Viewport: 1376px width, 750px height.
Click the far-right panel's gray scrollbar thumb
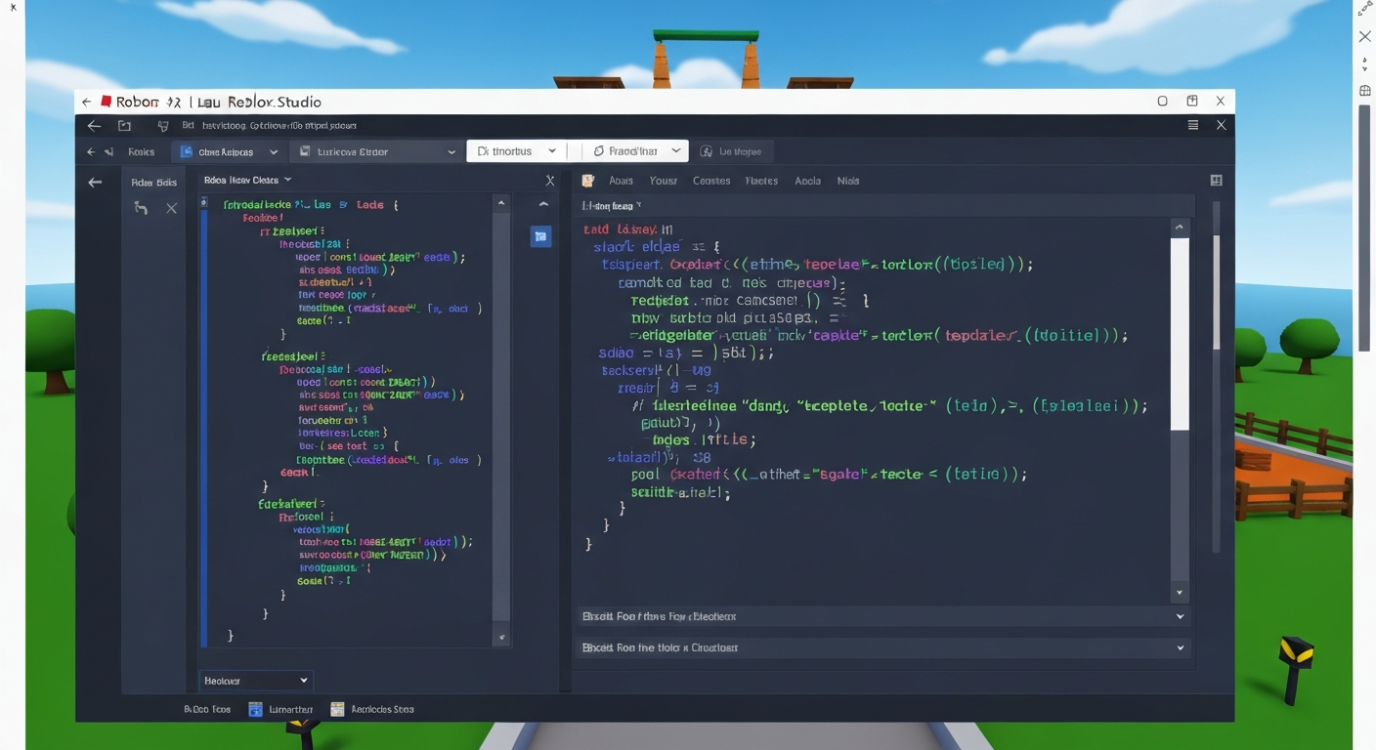(x=1217, y=292)
